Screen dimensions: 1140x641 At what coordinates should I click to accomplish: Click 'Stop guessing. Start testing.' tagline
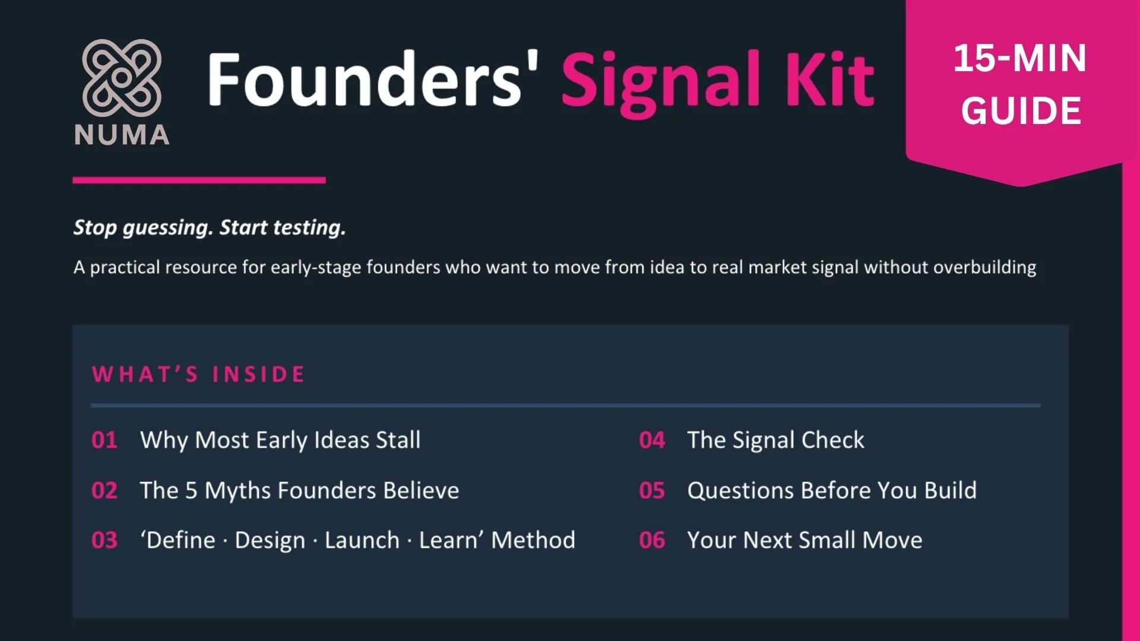click(210, 227)
